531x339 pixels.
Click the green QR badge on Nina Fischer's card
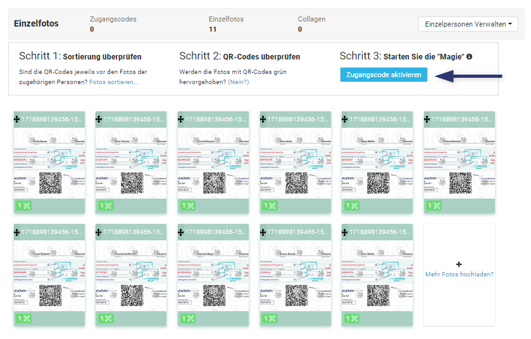point(106,206)
